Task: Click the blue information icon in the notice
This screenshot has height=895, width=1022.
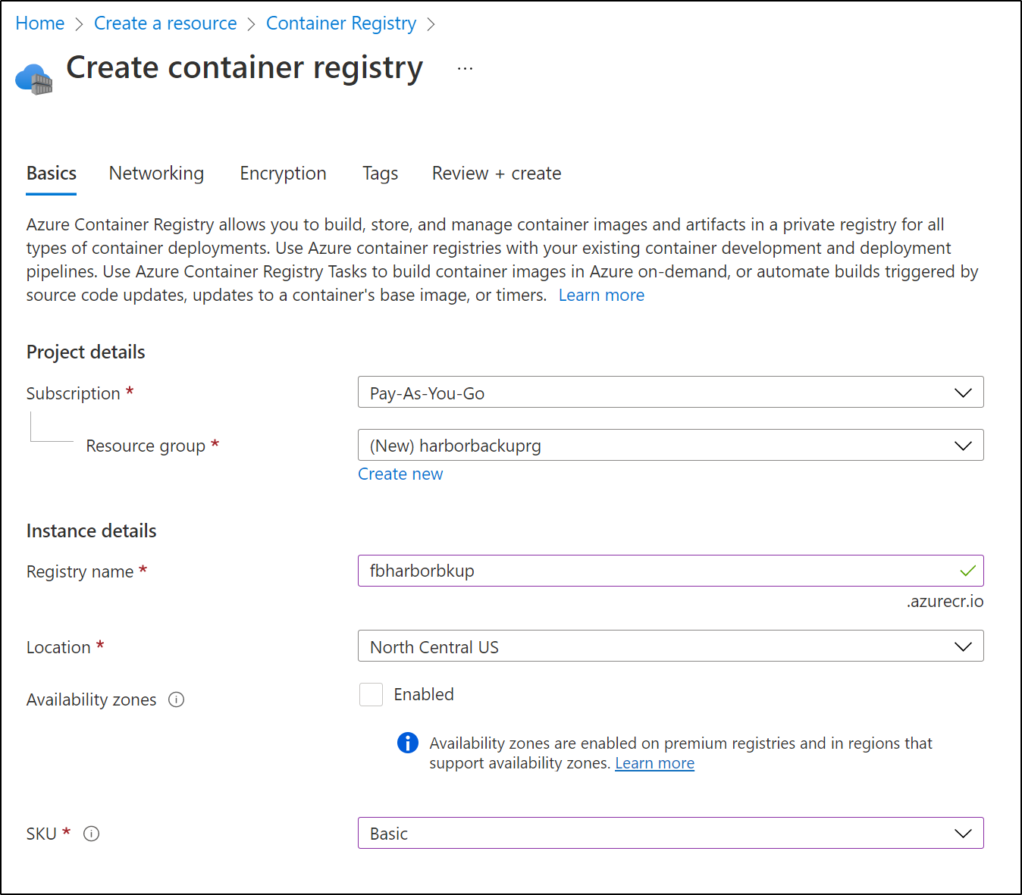Action: click(x=408, y=743)
